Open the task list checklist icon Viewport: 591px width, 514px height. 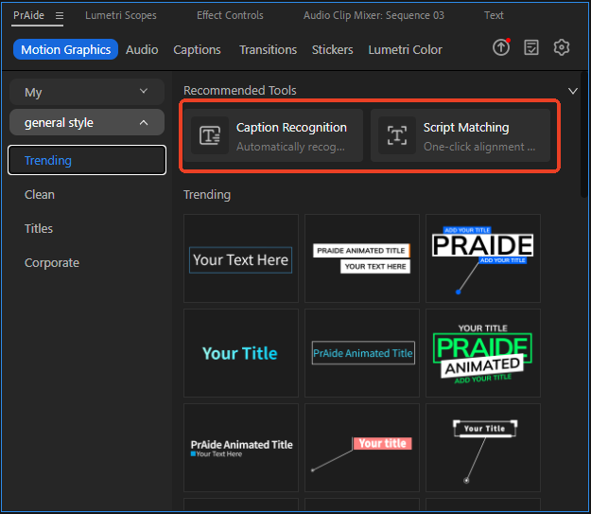(531, 48)
